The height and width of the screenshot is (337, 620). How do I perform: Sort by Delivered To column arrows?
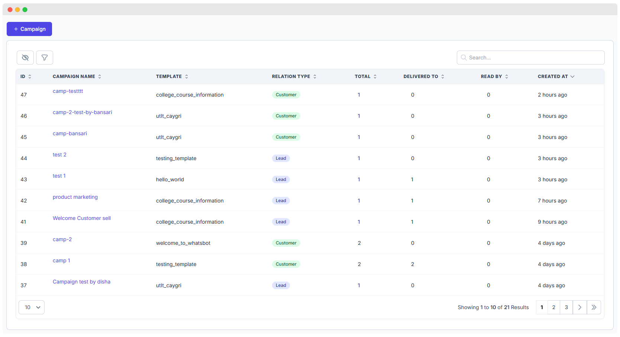pyautogui.click(x=443, y=77)
